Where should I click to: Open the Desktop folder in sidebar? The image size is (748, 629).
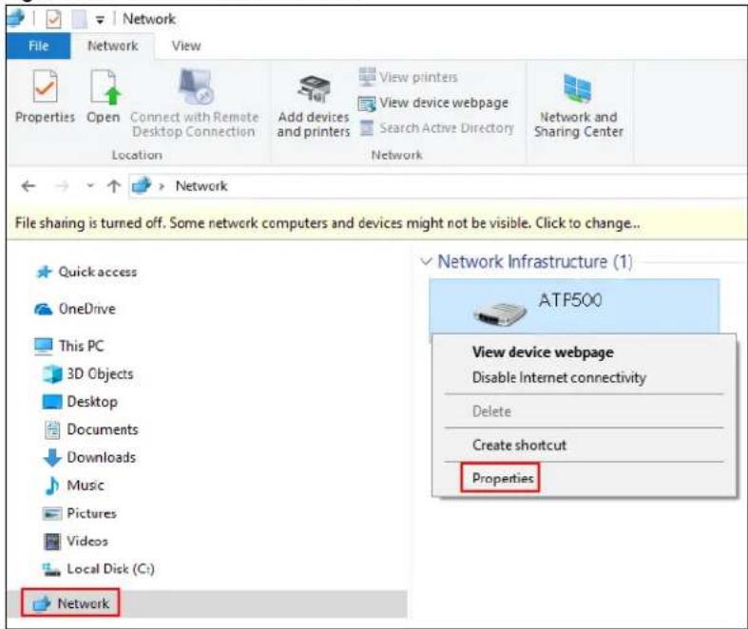[80, 402]
